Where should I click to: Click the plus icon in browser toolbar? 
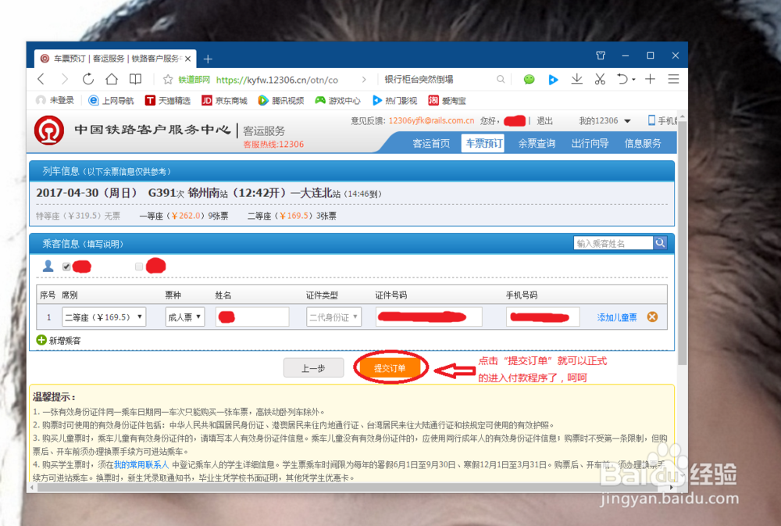(650, 79)
